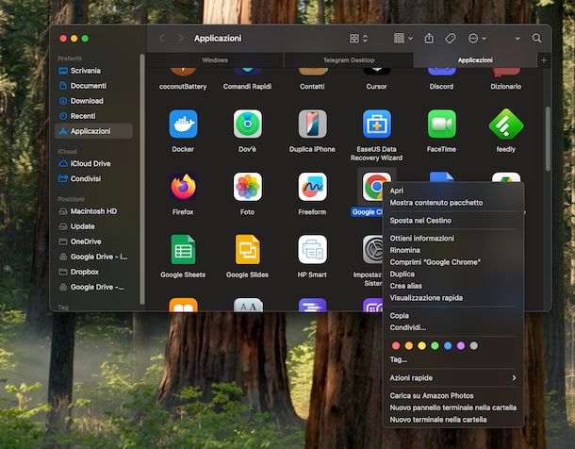
Task: Choose Visualizzazione rapida
Action: [x=452, y=298]
